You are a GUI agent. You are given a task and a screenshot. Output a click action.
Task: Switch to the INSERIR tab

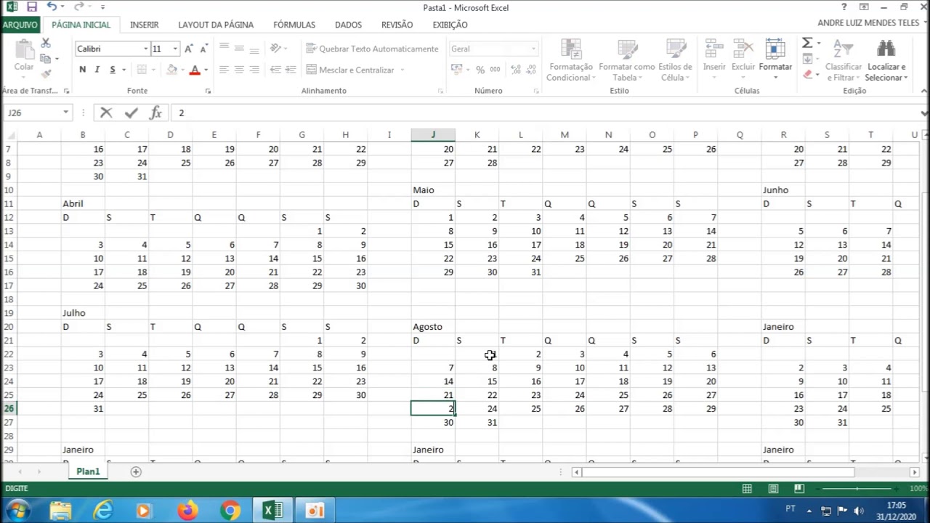(x=145, y=25)
